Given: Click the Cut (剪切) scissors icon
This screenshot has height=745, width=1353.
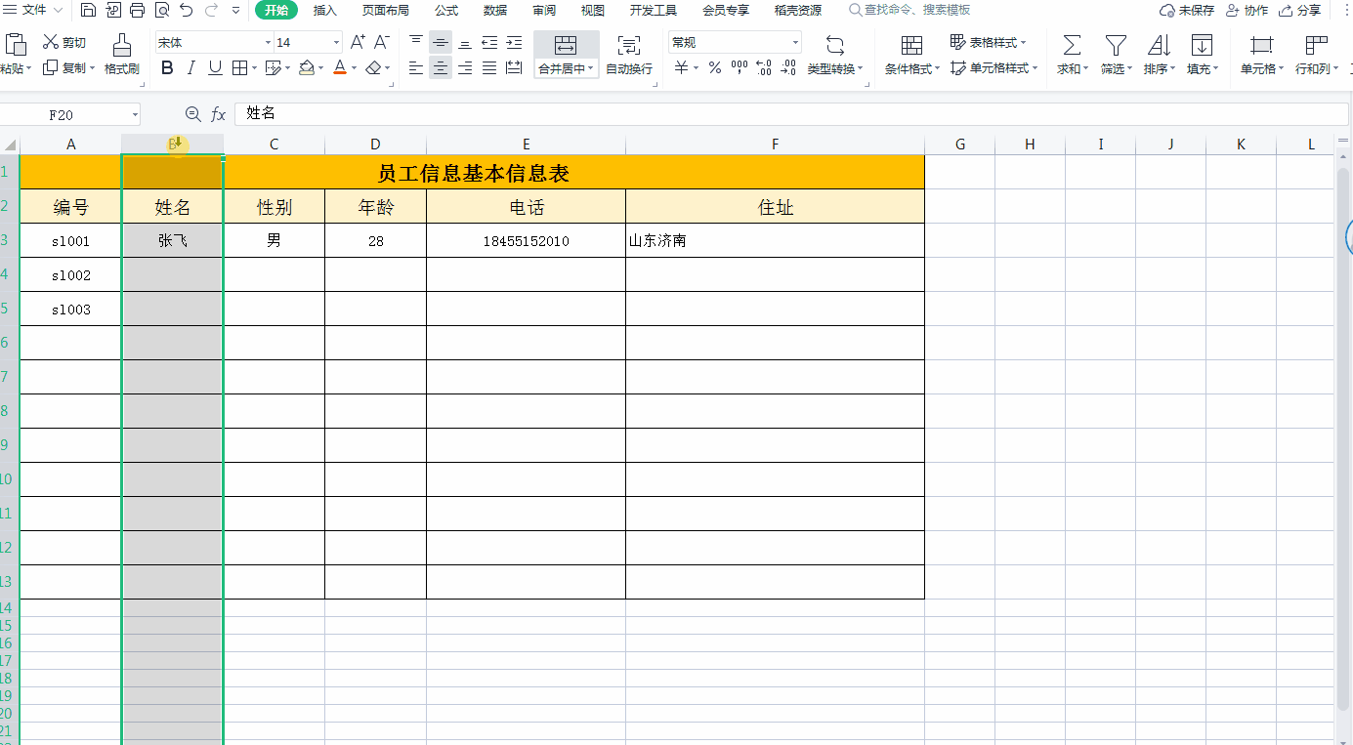Looking at the screenshot, I should (51, 43).
